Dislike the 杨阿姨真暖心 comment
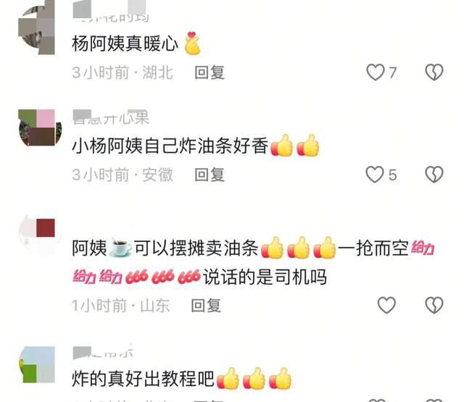The width and height of the screenshot is (464, 402). [x=434, y=72]
